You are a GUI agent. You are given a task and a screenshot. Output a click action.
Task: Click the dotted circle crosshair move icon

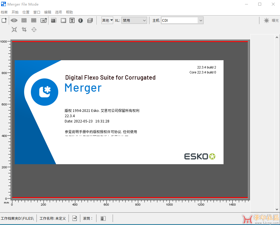click(34, 29)
